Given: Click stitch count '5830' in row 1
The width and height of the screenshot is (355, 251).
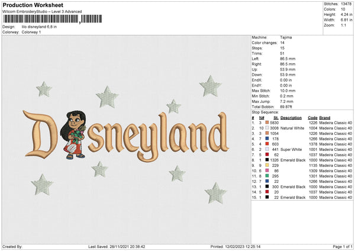Looking at the screenshot, I should pos(274,123).
